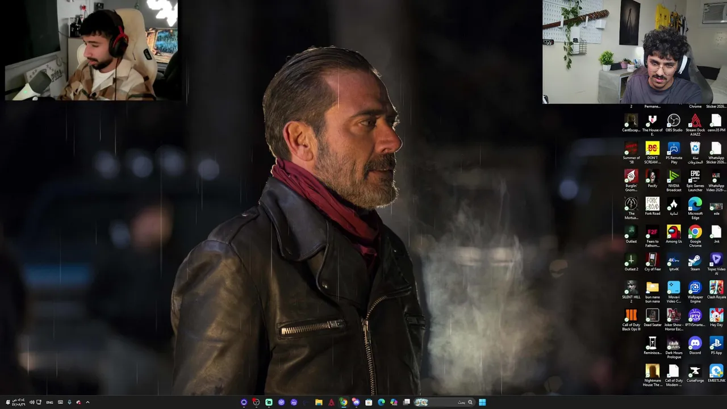Select the Among Us desktop icon

click(x=674, y=235)
